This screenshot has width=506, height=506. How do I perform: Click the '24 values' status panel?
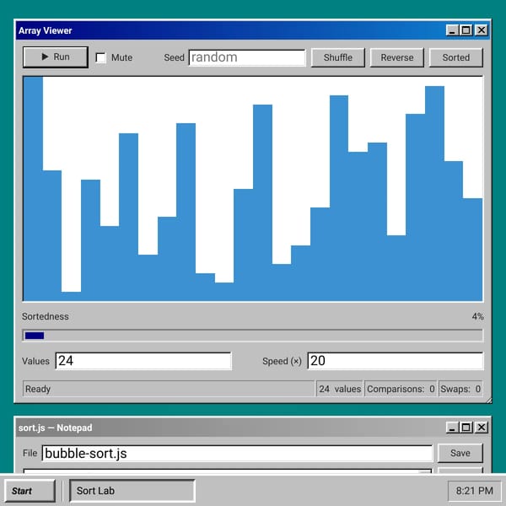click(340, 389)
